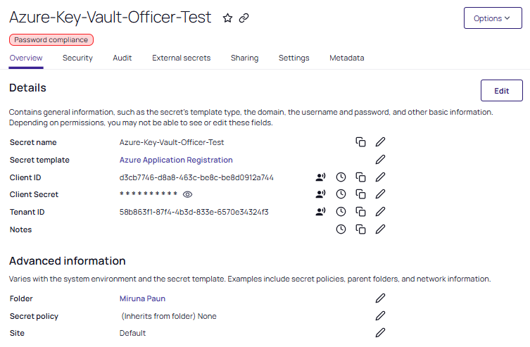Image resolution: width=530 pixels, height=347 pixels.
Task: Click the Secret name value Azure-Key-Vault-Officer-Test
Action: click(171, 143)
